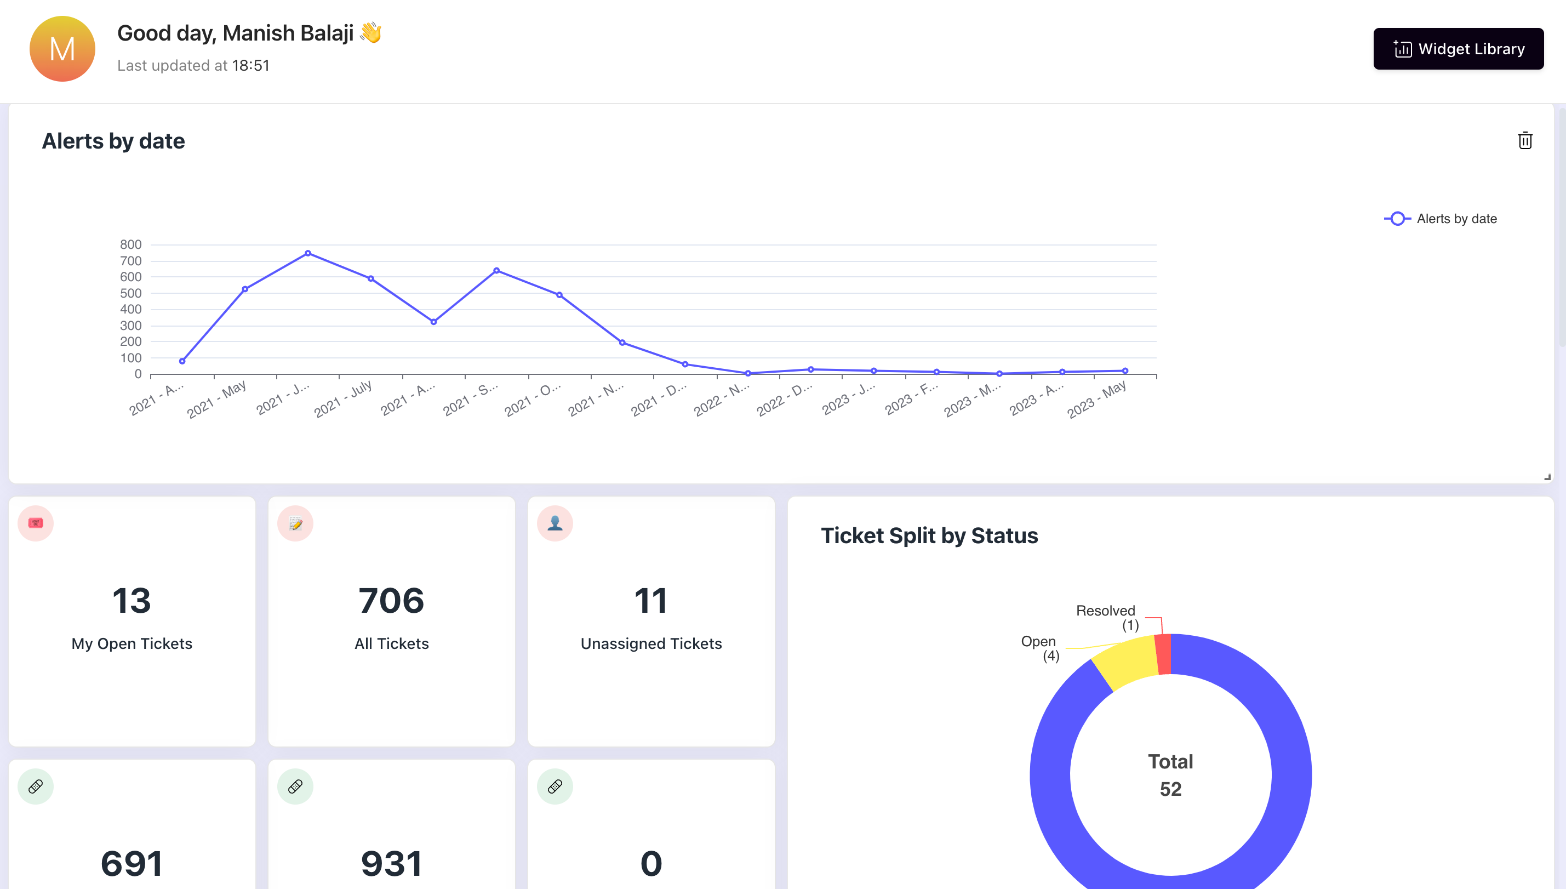
Task: Click the peak data point above 700
Action: pos(307,253)
